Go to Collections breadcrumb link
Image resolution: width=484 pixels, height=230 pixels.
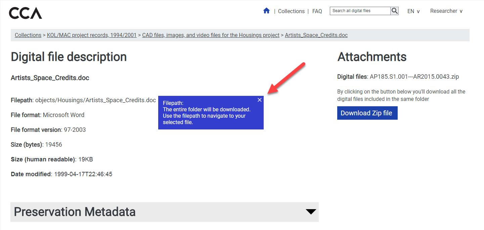(x=28, y=35)
